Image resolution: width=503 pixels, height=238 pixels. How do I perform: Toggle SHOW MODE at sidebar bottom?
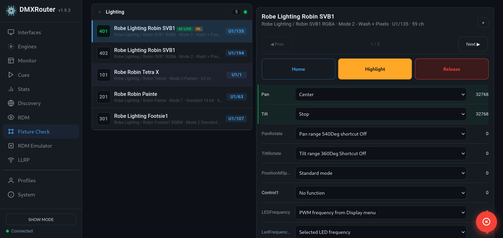(x=41, y=219)
